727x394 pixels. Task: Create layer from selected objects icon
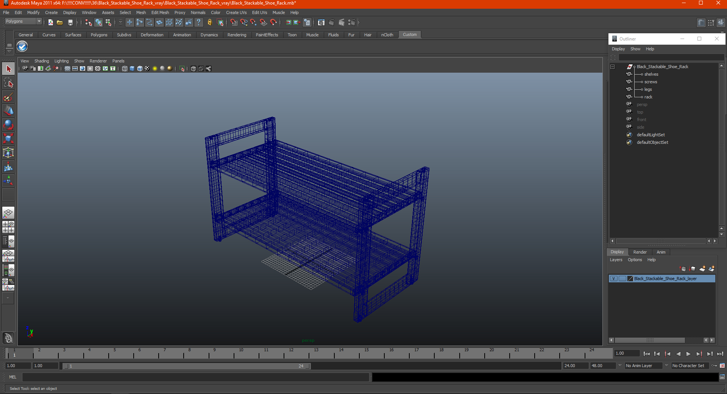pos(712,269)
